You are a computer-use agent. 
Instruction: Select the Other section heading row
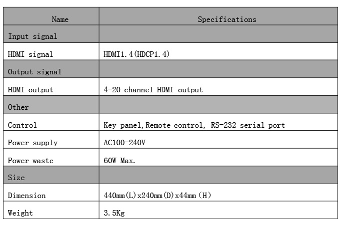pos(18,107)
